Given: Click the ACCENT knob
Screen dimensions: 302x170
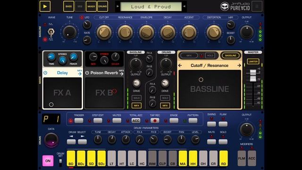Looking at the screenshot, I should [x=189, y=33].
